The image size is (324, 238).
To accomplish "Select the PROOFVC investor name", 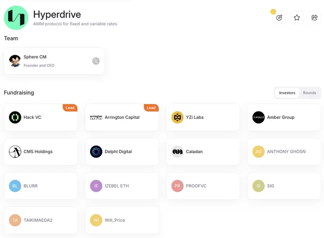I will click(x=196, y=186).
